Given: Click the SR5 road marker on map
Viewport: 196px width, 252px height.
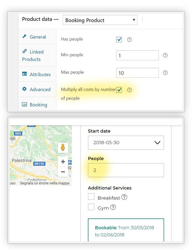Looking at the screenshot, I should [x=18, y=134].
